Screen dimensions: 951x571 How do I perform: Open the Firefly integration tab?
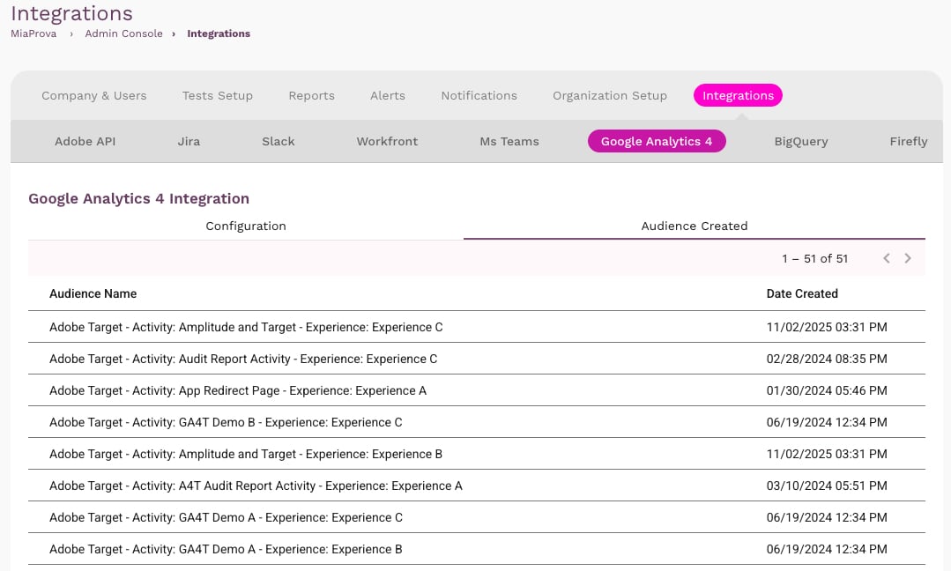coord(908,141)
